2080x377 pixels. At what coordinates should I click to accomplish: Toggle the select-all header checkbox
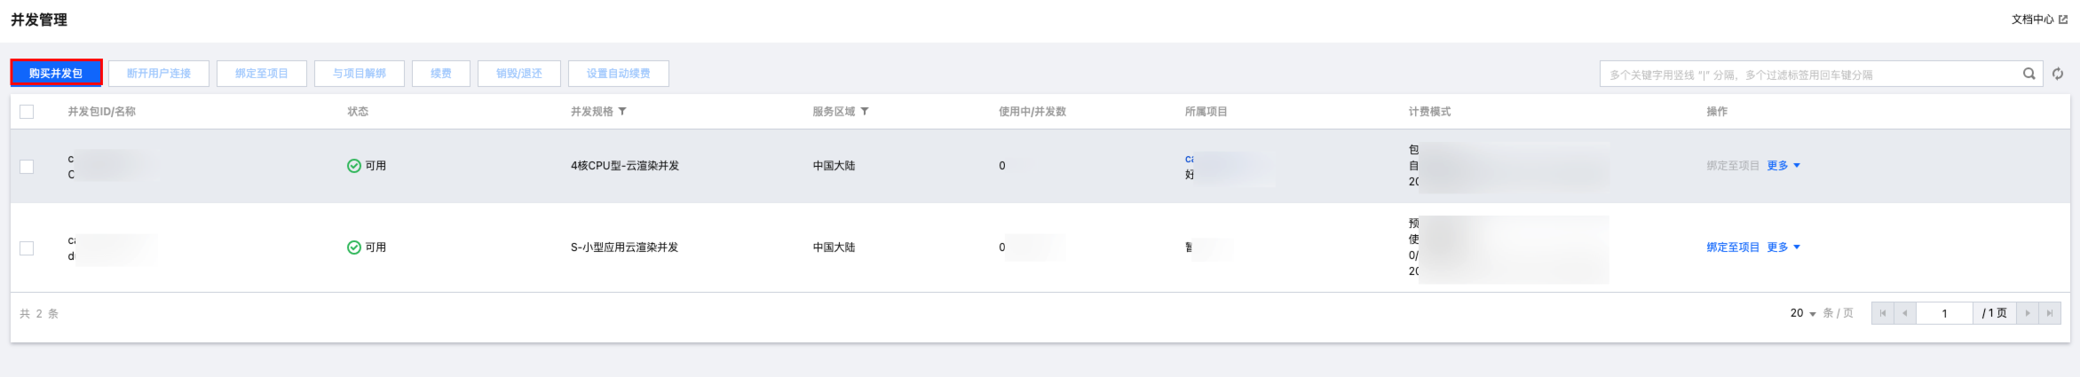(x=27, y=112)
